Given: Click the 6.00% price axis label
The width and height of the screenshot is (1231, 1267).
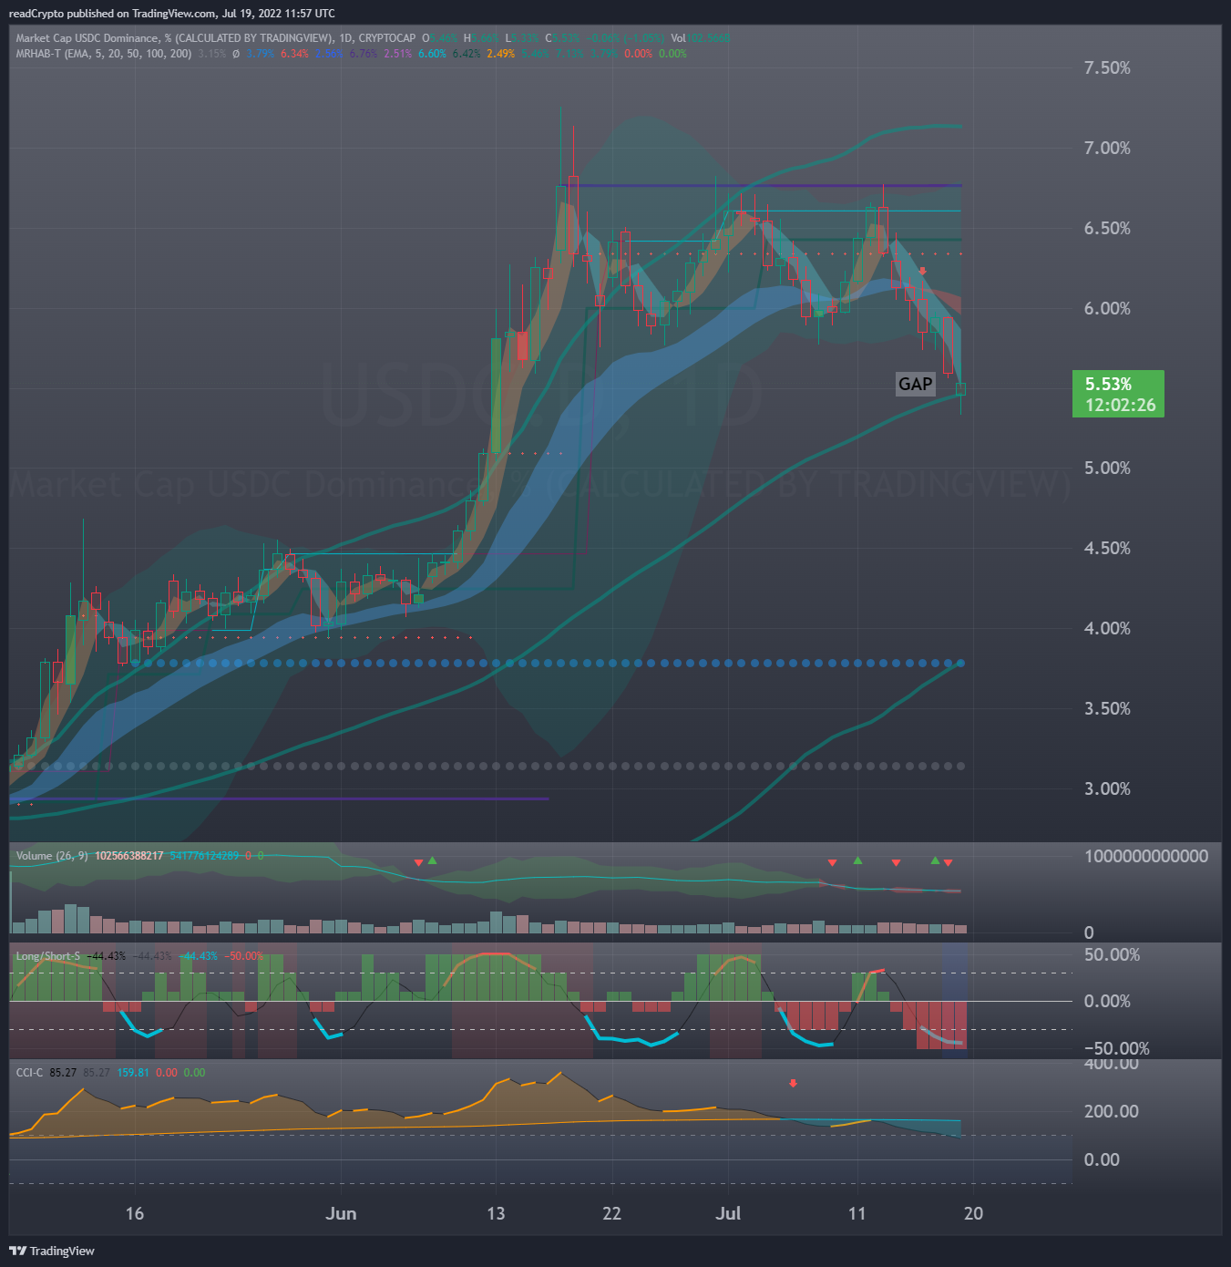Looking at the screenshot, I should coord(1107,309).
